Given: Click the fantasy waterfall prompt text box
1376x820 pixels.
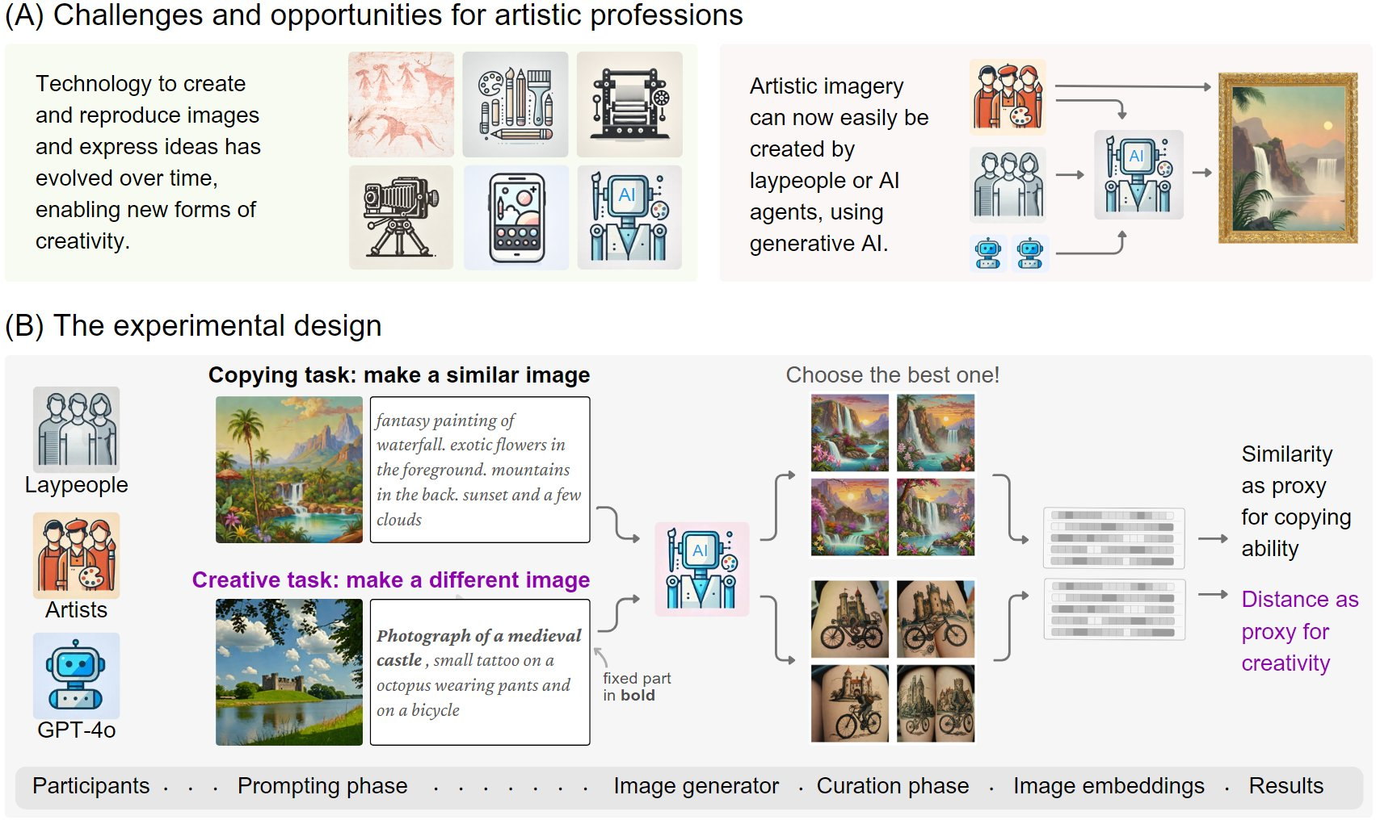Looking at the screenshot, I should click(x=480, y=470).
